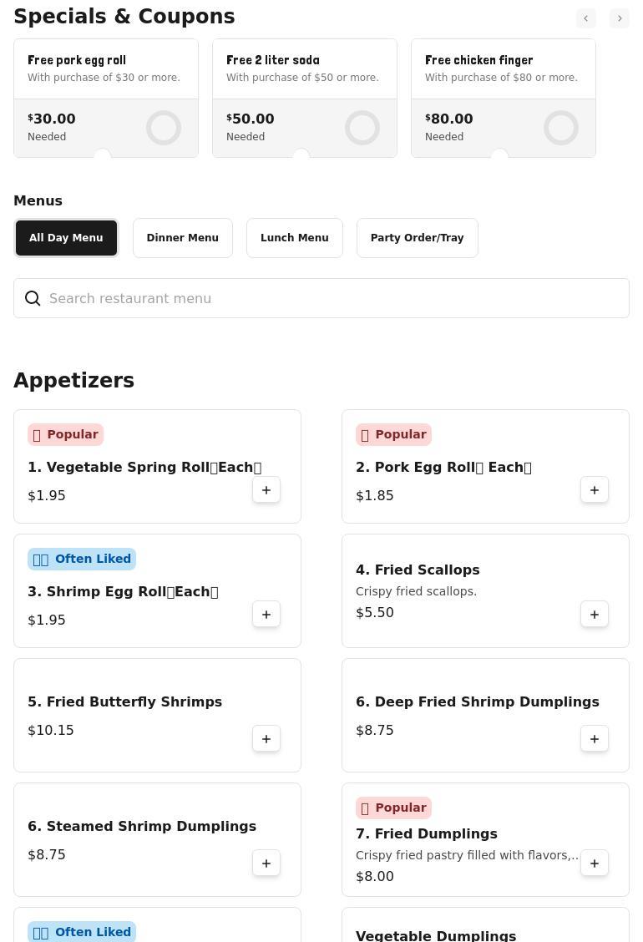Add Shrimp Egg Roll to cart
This screenshot has width=643, height=942.
(266, 615)
